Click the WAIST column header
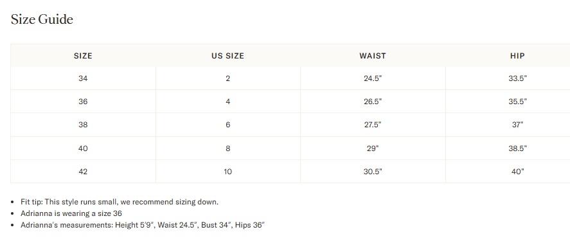Image resolution: width=570 pixels, height=243 pixels. (x=373, y=56)
